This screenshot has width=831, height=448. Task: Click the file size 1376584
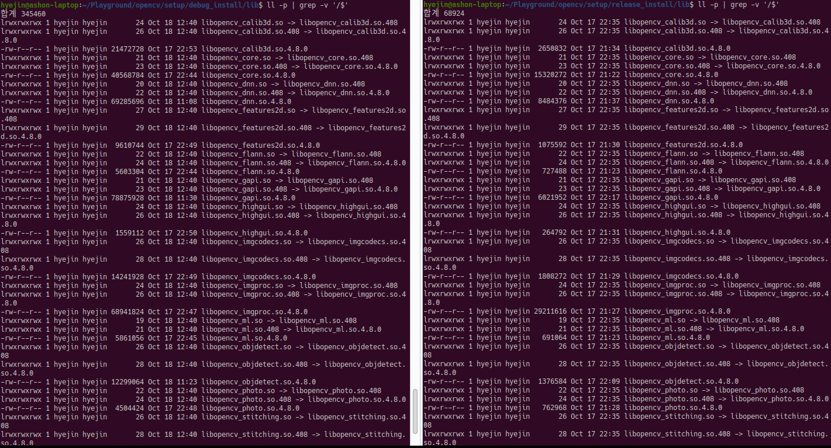pyautogui.click(x=553, y=381)
